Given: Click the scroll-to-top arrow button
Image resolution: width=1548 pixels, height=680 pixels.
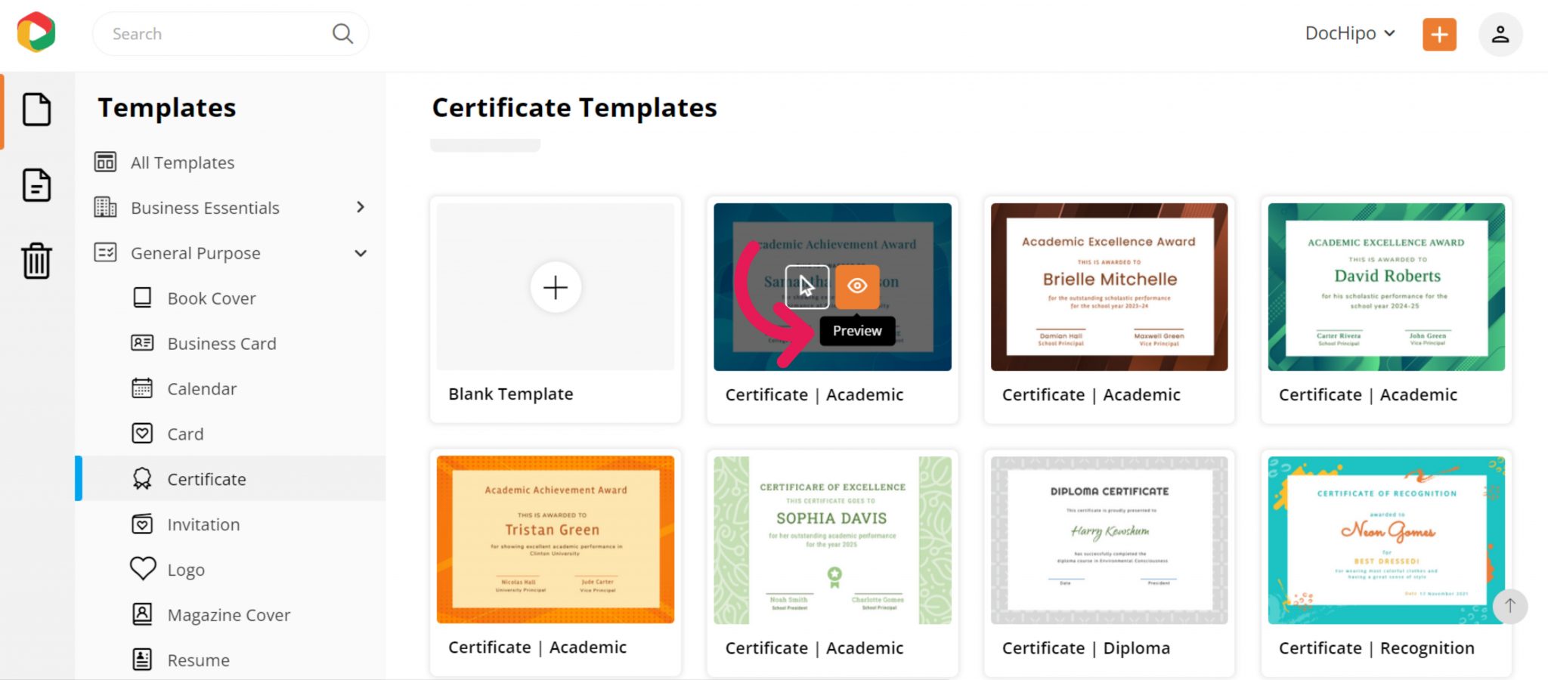Looking at the screenshot, I should coord(1509,606).
